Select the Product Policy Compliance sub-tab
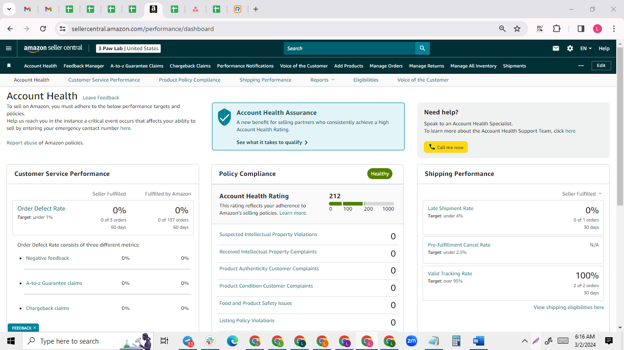This screenshot has height=350, width=624. (x=190, y=80)
